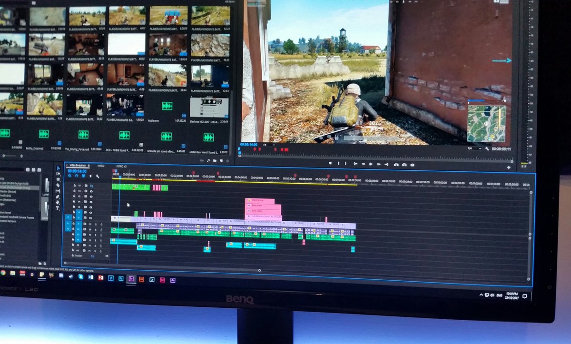Mute audio track A1
Viewport: 571px width, 344px height.
[x=91, y=224]
